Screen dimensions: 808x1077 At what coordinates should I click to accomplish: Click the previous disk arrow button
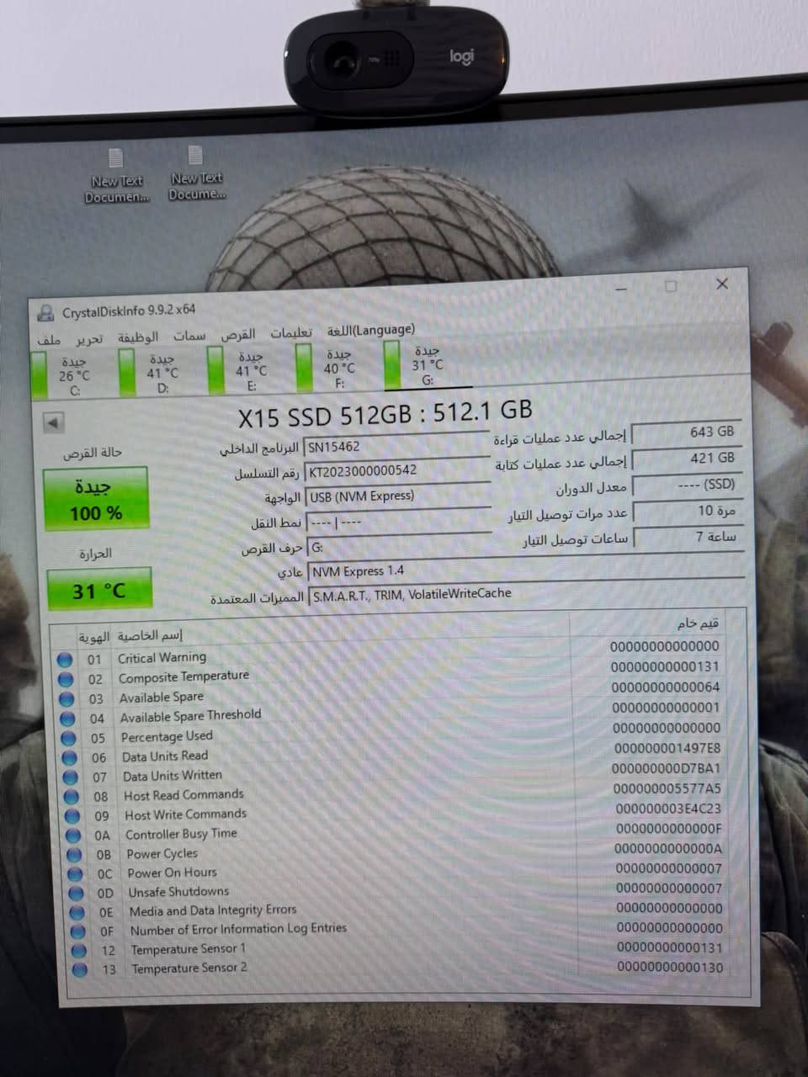(x=53, y=422)
